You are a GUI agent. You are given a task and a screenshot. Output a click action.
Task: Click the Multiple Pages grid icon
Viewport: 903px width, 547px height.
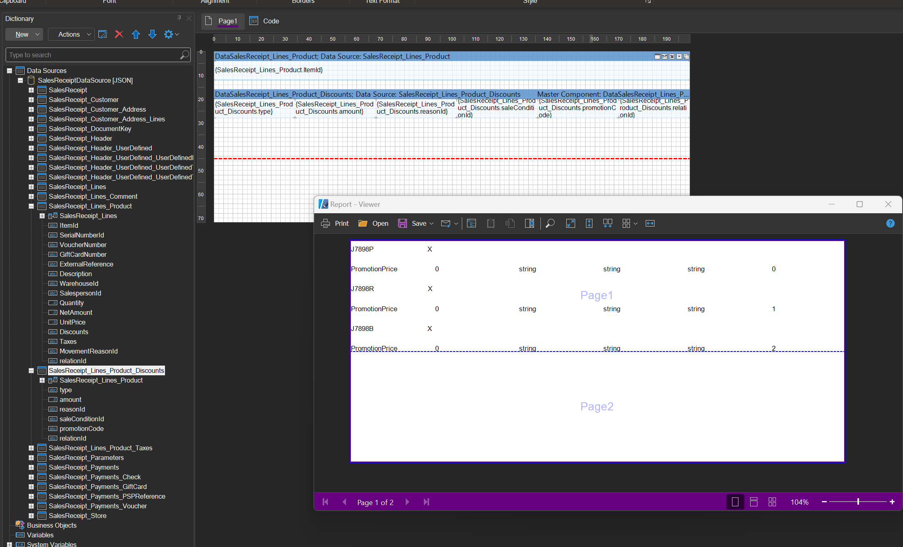tap(626, 223)
